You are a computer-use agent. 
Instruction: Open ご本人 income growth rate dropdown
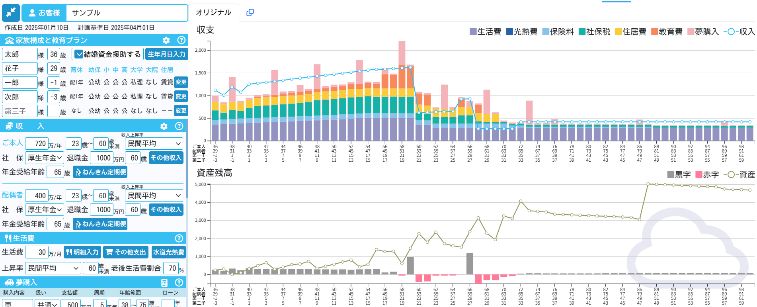pyautogui.click(x=154, y=143)
